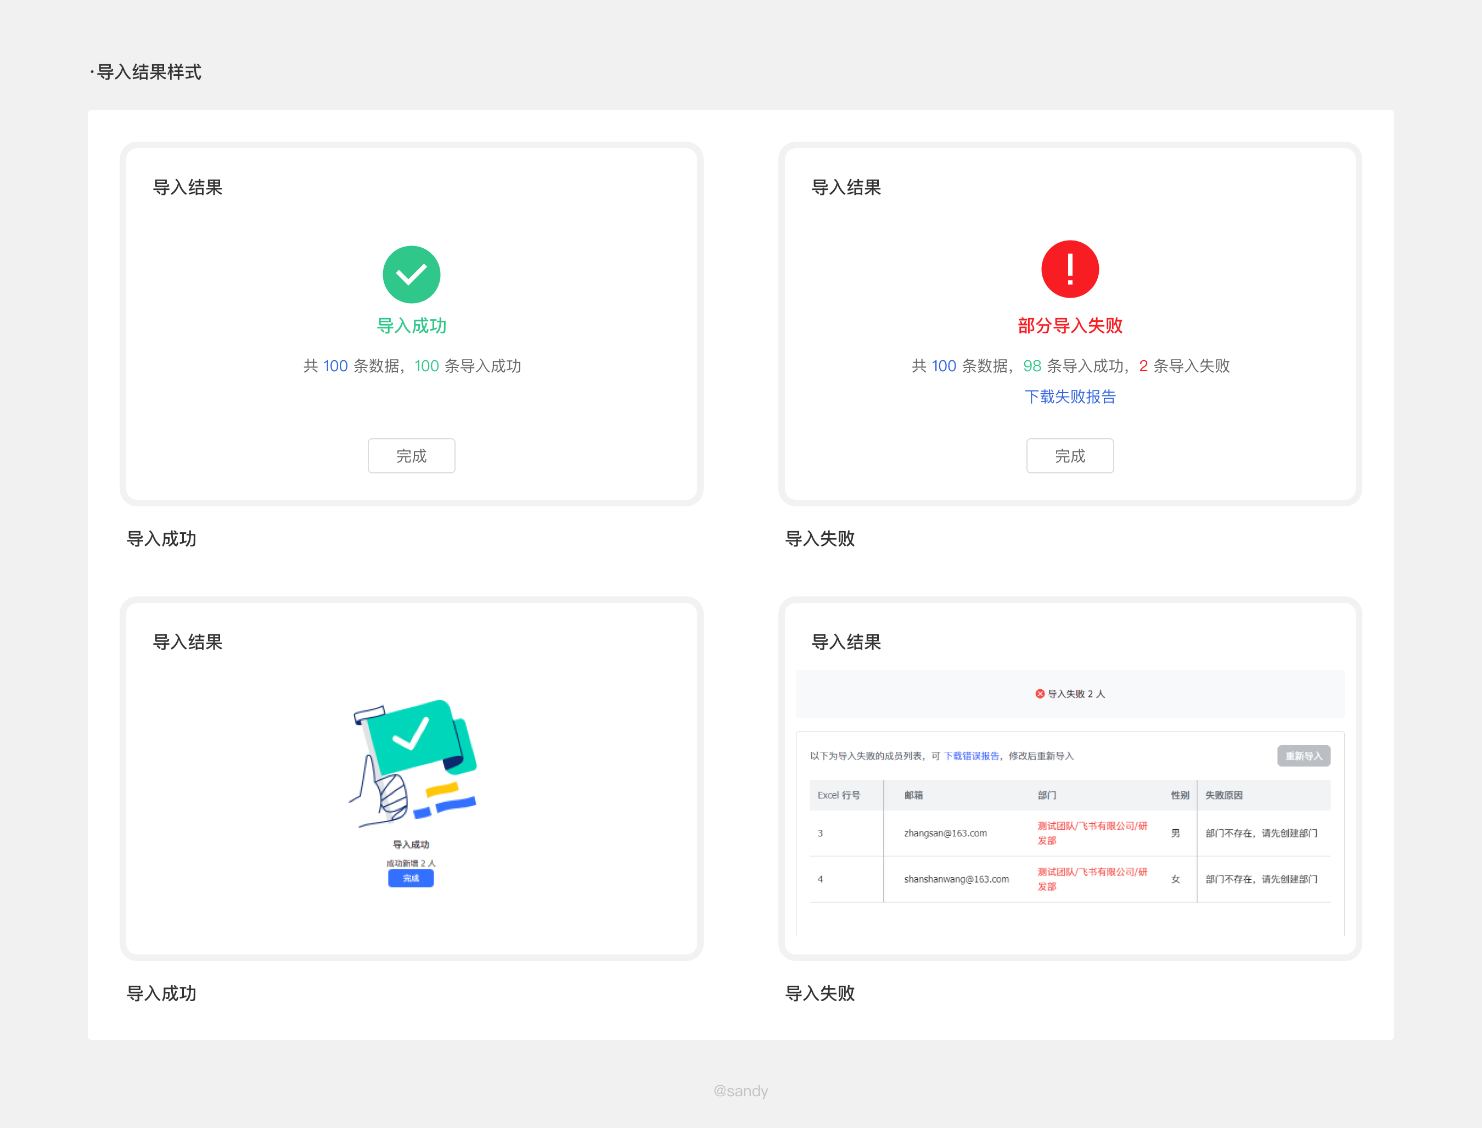
Task: Click the 下载错误报告 link
Action: point(971,756)
